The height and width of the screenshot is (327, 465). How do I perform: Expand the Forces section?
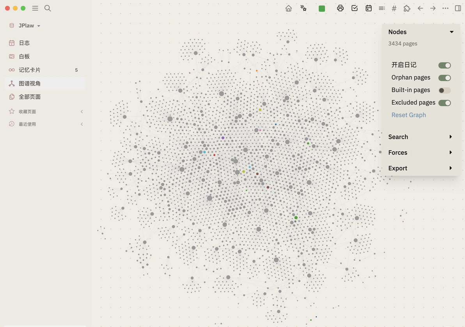click(421, 152)
